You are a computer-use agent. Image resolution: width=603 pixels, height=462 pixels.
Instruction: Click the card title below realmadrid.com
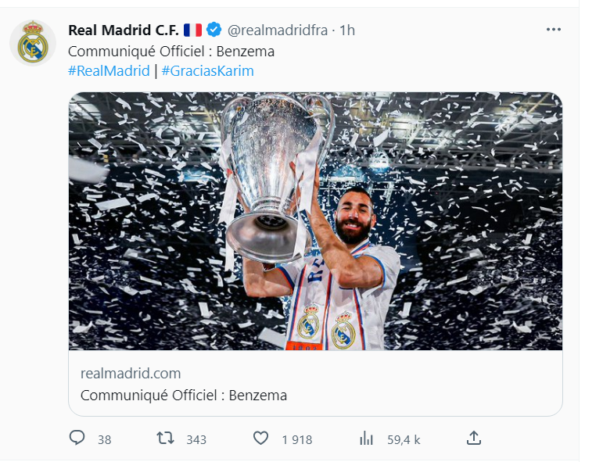184,396
